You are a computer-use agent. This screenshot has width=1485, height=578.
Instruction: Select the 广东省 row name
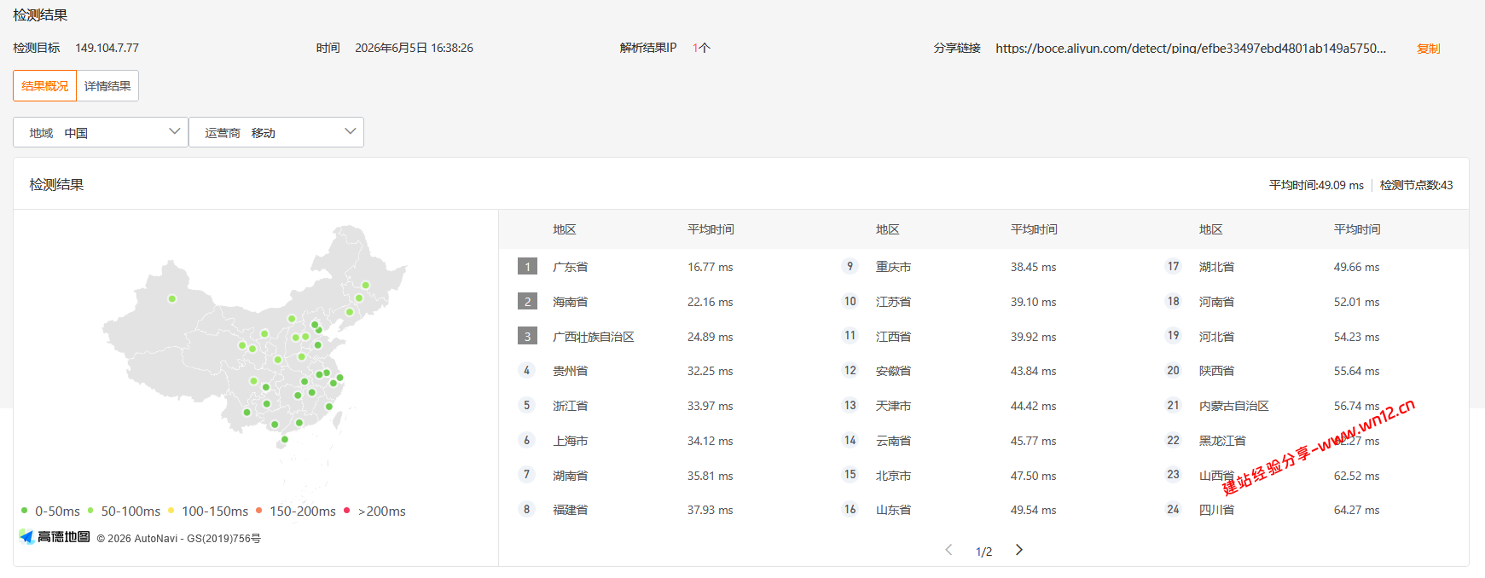pos(570,267)
